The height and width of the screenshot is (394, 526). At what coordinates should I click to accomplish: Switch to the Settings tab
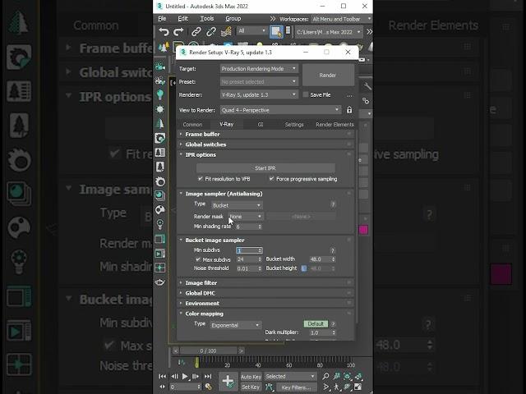pyautogui.click(x=294, y=124)
